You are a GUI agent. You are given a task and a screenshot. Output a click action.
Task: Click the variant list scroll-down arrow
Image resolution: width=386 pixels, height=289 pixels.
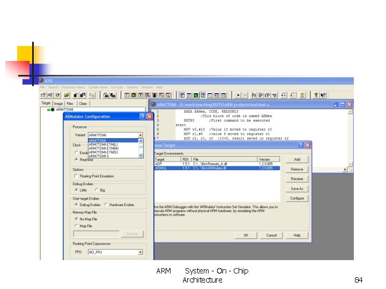tap(141, 156)
